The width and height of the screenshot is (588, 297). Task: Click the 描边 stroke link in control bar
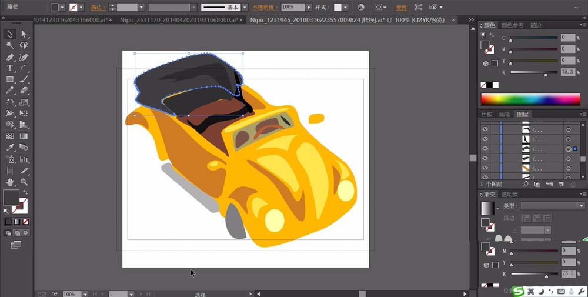[x=98, y=7]
